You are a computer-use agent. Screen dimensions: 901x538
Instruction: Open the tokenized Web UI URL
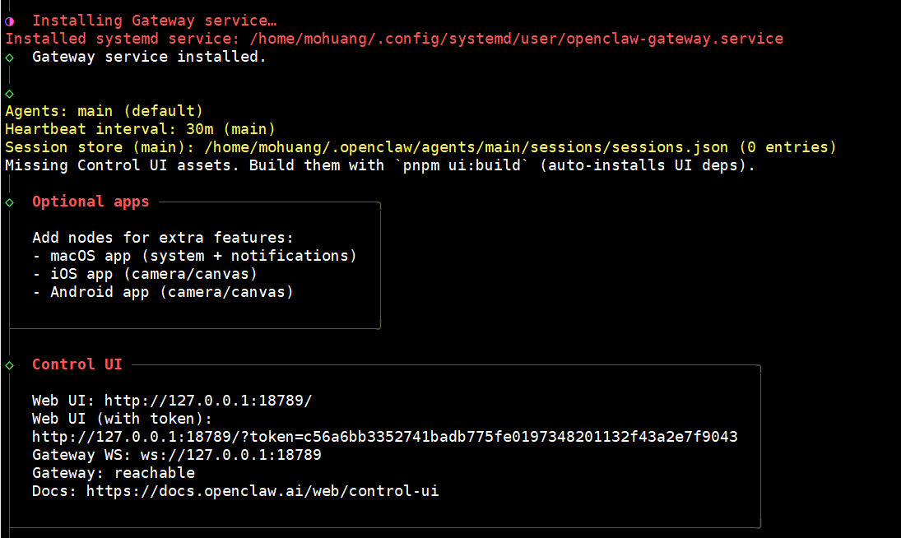[x=384, y=437]
